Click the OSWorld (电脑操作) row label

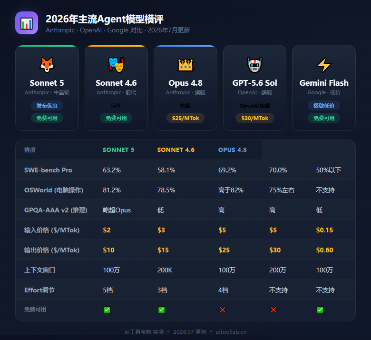click(54, 190)
